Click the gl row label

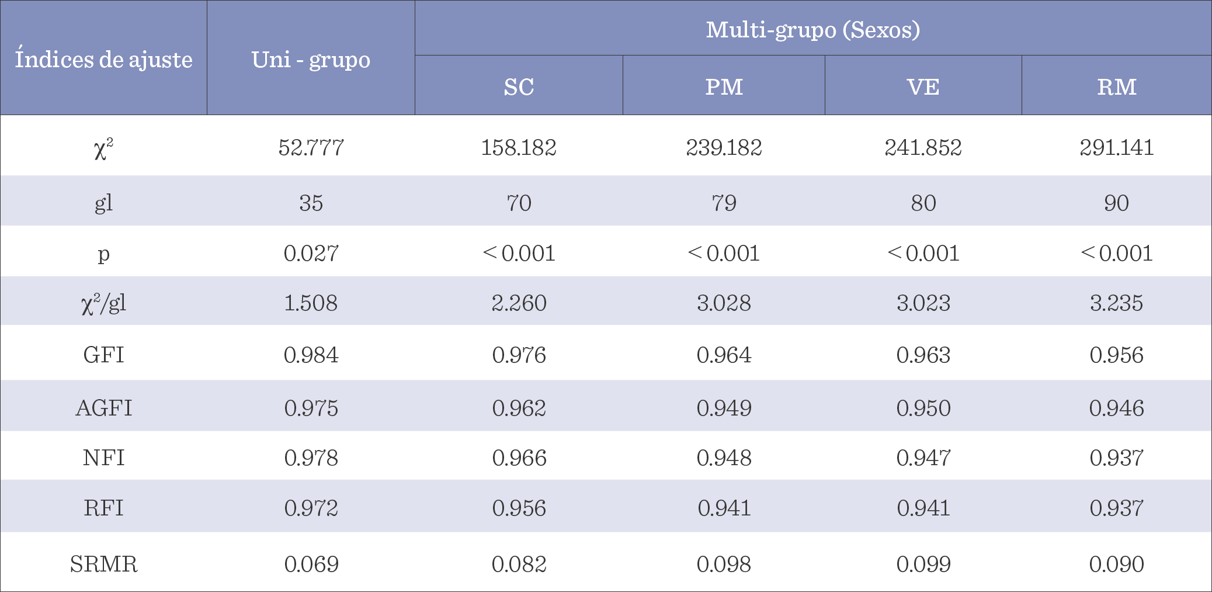103,203
